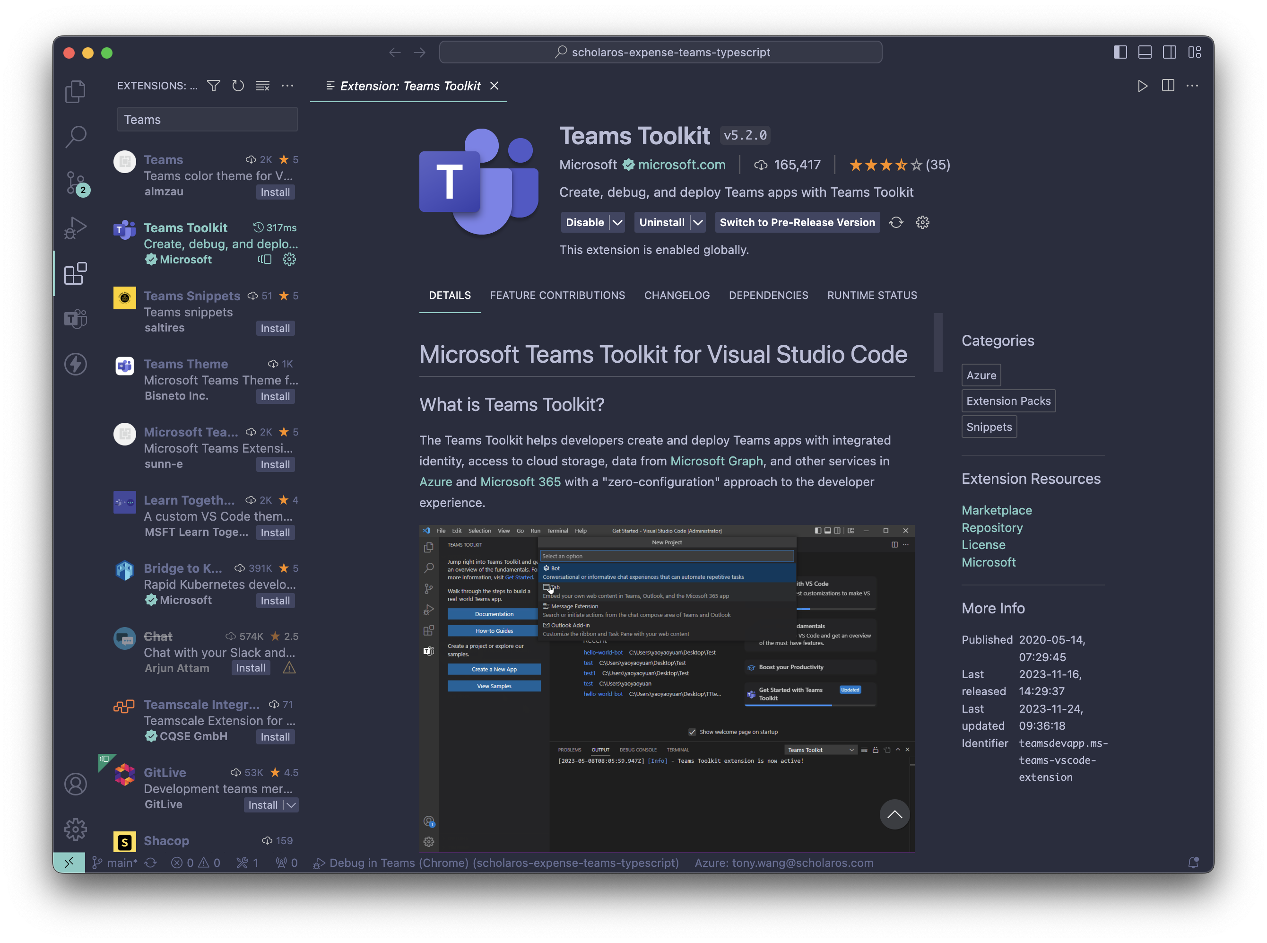Click Switch to Pre-Release Version

pyautogui.click(x=797, y=223)
